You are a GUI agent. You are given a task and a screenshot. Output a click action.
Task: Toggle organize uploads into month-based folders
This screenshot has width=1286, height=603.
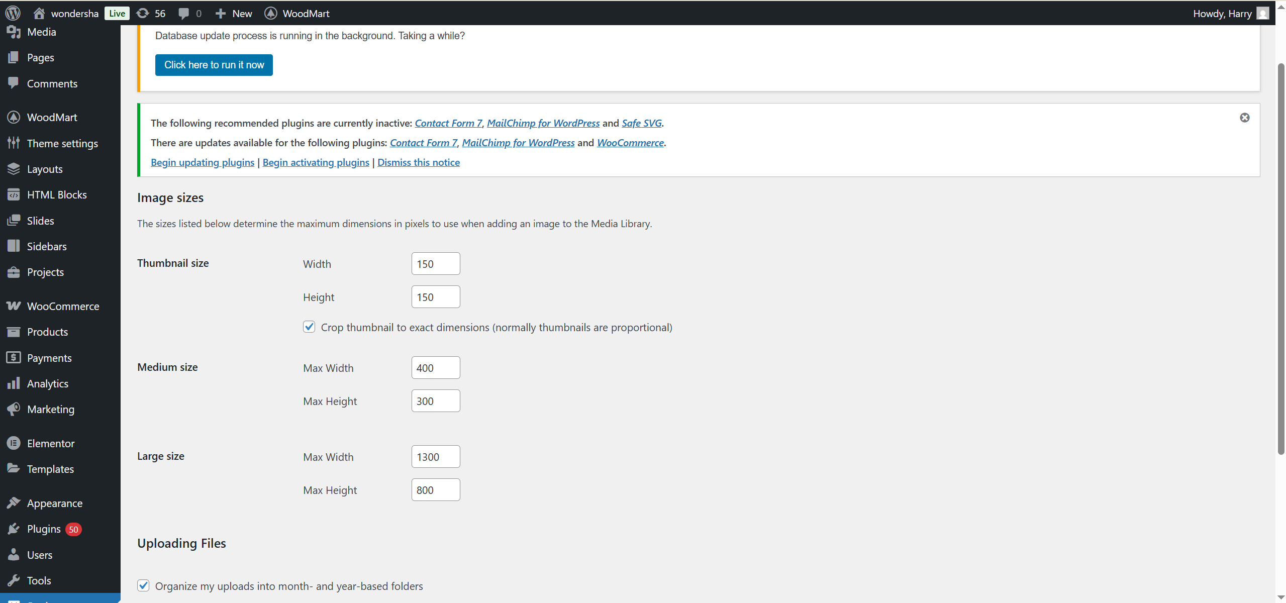pyautogui.click(x=143, y=585)
